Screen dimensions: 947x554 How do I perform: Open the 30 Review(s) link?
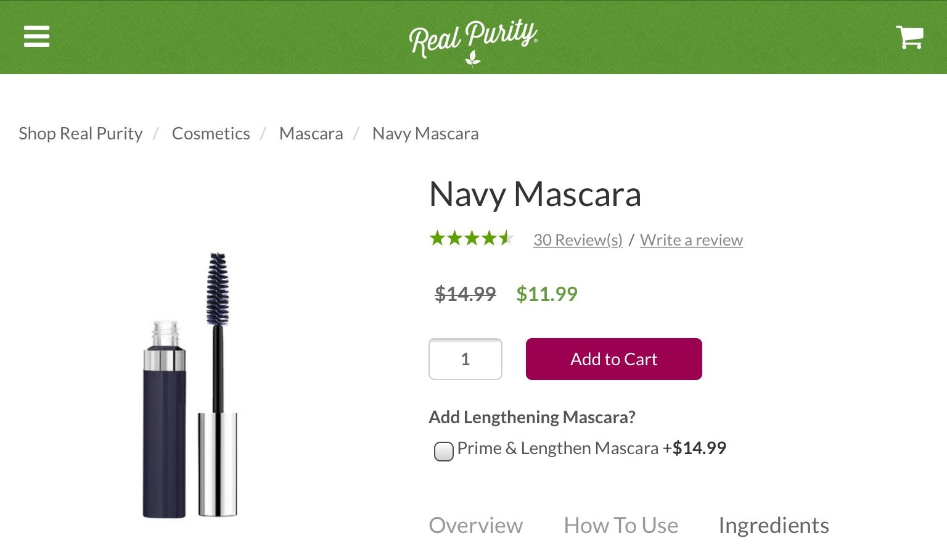(x=578, y=240)
